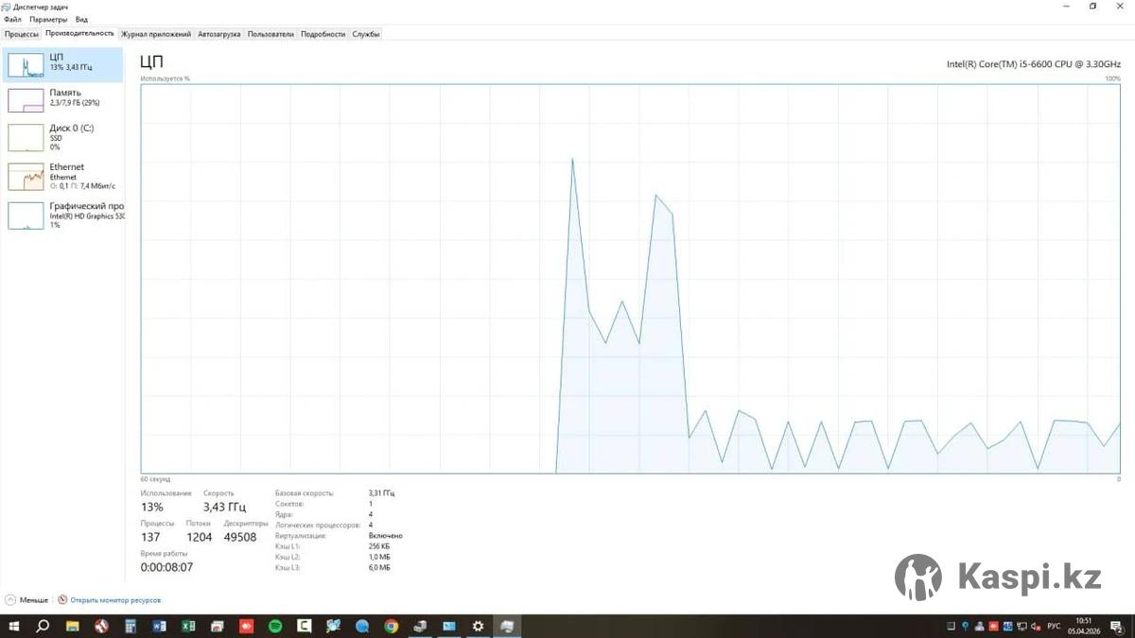Open the Settings gear in the taskbar
The height and width of the screenshot is (638, 1135).
478,626
